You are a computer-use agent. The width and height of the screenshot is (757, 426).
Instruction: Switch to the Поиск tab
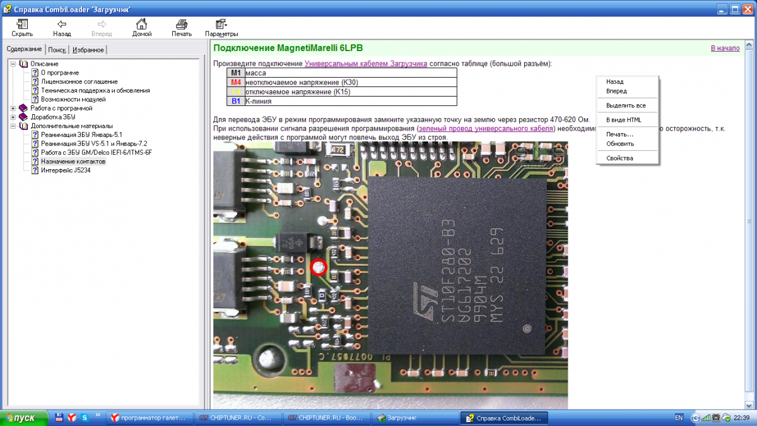click(x=57, y=50)
